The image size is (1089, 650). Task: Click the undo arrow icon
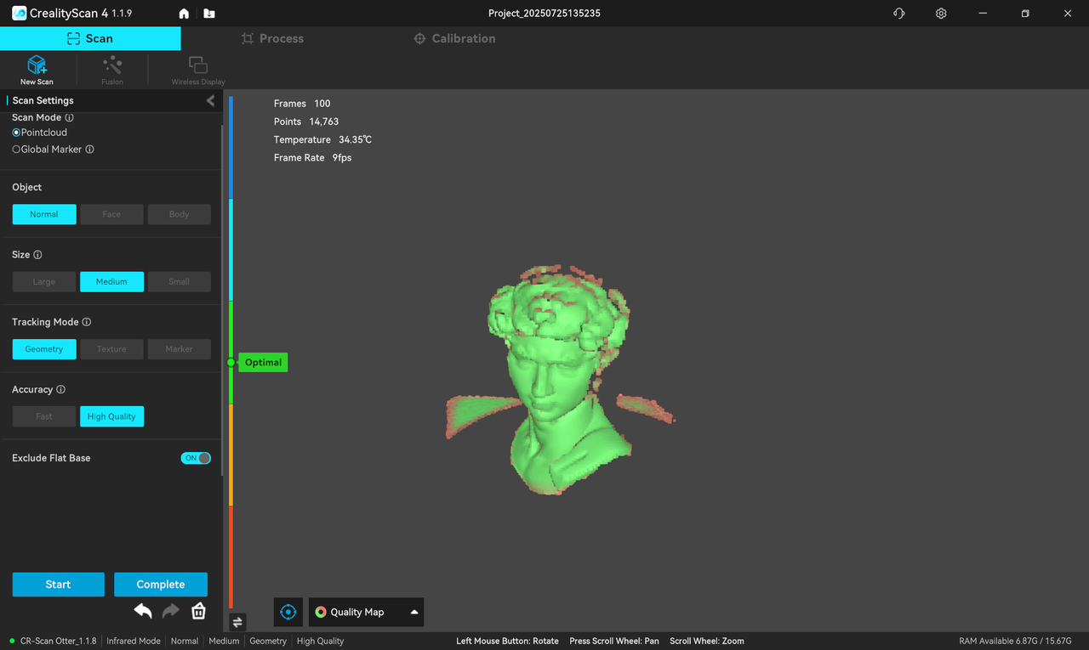click(x=143, y=611)
